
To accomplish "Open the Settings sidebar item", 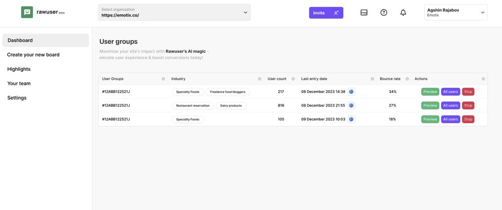I will 17,98.
